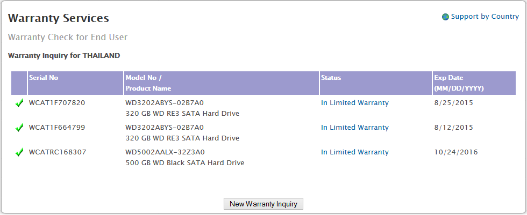Viewport: 527px width, 215px height.
Task: Click the Status column header
Action: click(x=331, y=78)
